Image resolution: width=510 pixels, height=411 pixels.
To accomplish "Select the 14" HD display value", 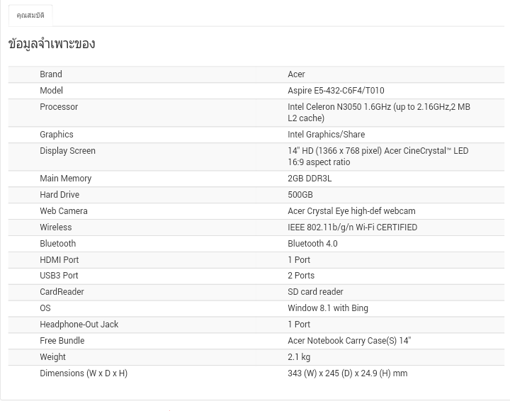I will tap(378, 156).
